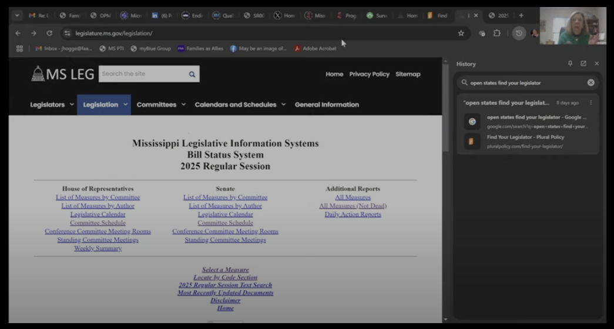614x329 pixels.
Task: Go back to the previous page
Action: tap(18, 33)
